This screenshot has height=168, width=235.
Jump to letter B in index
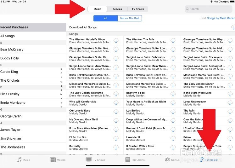61,69
